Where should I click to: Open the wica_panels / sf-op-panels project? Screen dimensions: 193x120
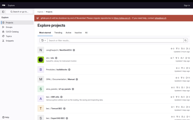point(58,89)
